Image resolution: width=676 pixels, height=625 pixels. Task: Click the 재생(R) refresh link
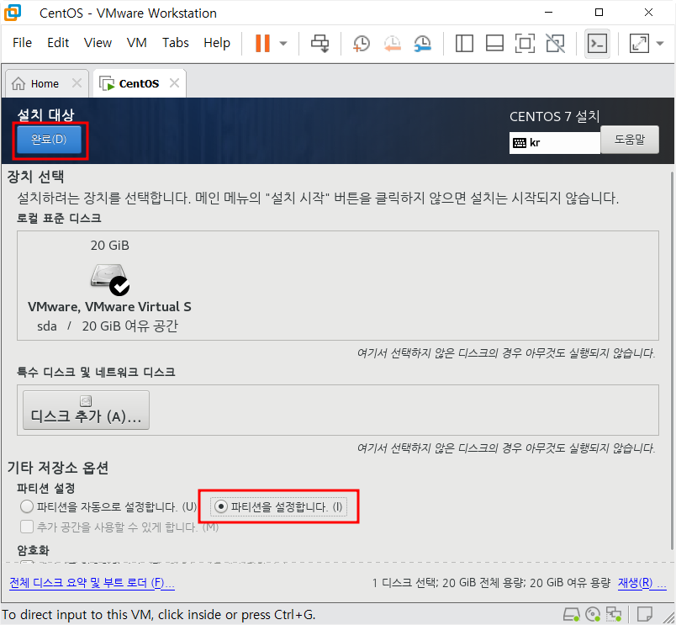(x=642, y=583)
